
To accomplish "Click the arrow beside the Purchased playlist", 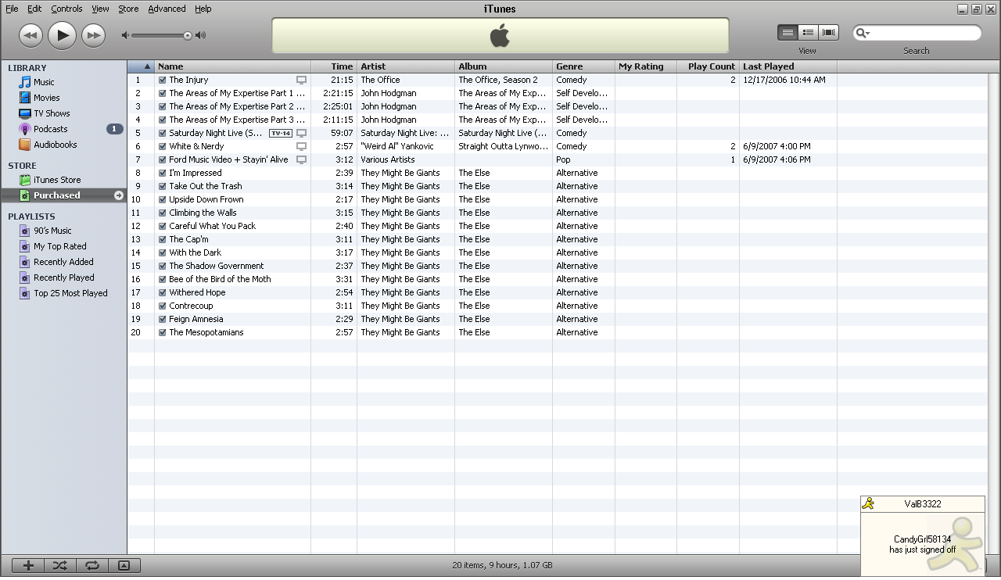I will point(119,195).
